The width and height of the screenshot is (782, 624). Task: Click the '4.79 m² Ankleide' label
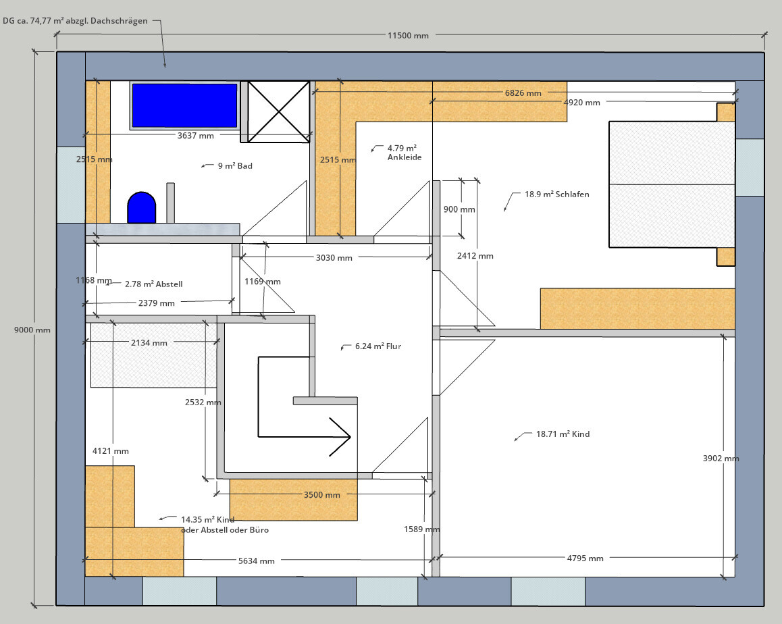tap(404, 152)
